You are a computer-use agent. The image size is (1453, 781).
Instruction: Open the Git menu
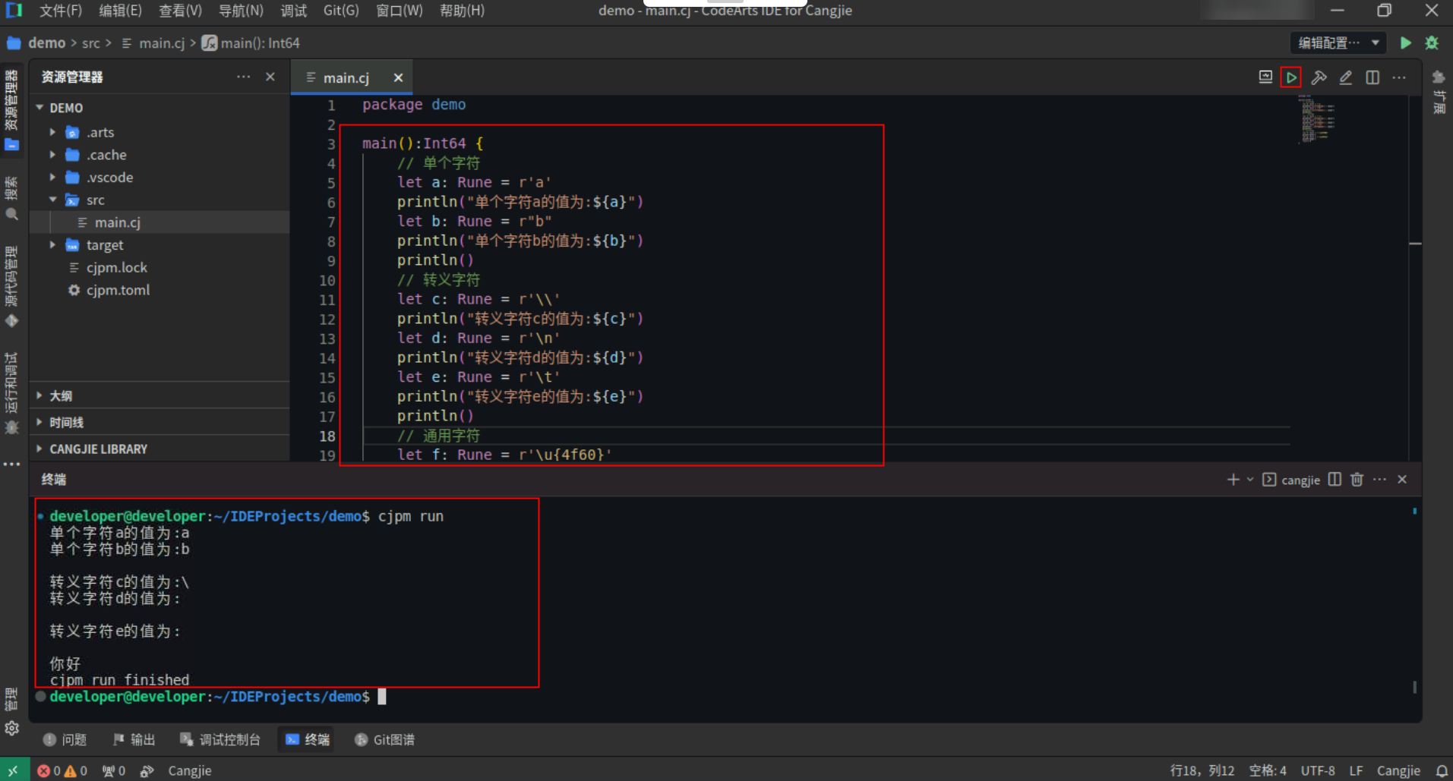[341, 11]
